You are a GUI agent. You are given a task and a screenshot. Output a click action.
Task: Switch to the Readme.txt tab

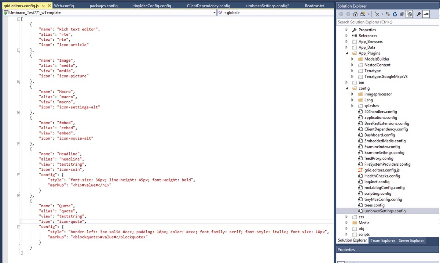[314, 6]
